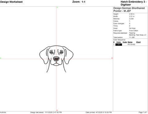Click 'Hatch Embroidery 3 - Digitizer' heading
This screenshot has width=148, height=114.
pyautogui.click(x=134, y=3)
